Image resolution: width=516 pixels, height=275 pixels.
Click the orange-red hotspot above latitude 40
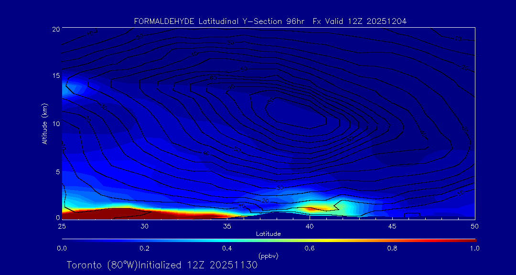point(310,209)
